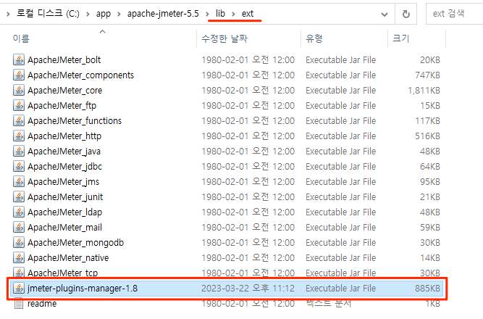Viewport: 483px width, 319px height.
Task: Select the file name ApacheJMeter_mail
Action: [x=64, y=228]
